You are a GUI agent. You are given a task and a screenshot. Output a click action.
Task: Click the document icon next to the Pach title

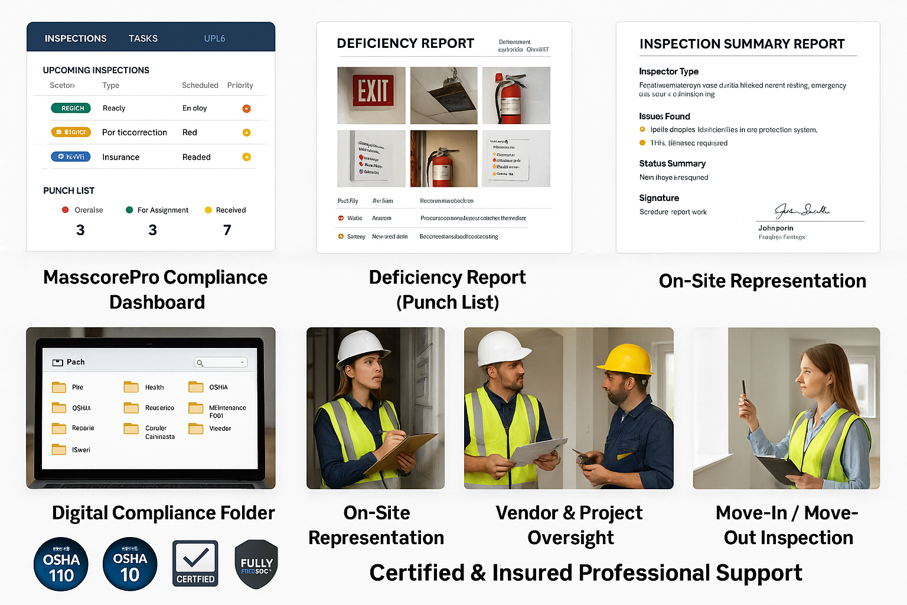(58, 362)
